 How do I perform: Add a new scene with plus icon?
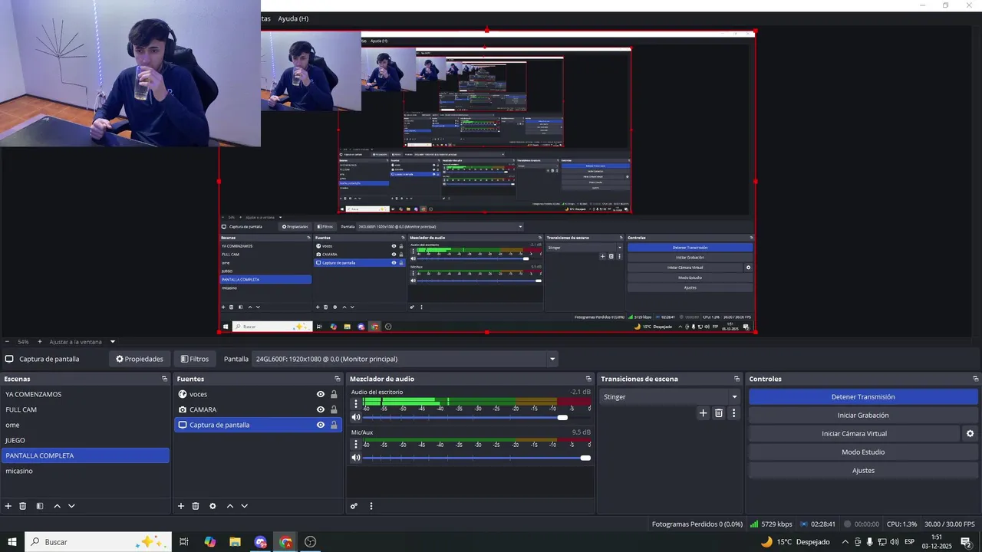[x=8, y=506]
